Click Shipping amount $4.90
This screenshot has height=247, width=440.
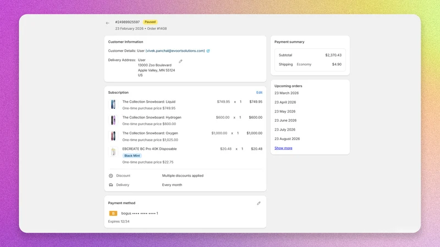pos(337,64)
